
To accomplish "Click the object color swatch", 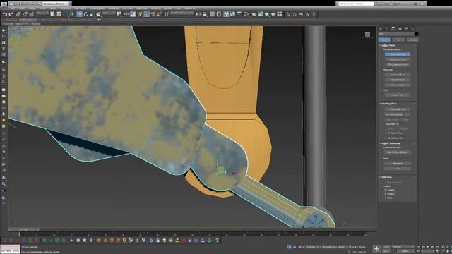I will coord(416,34).
